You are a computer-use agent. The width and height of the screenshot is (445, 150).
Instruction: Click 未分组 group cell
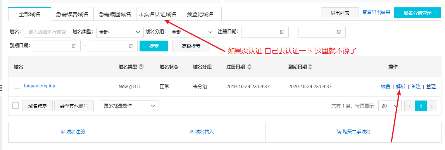(x=200, y=87)
